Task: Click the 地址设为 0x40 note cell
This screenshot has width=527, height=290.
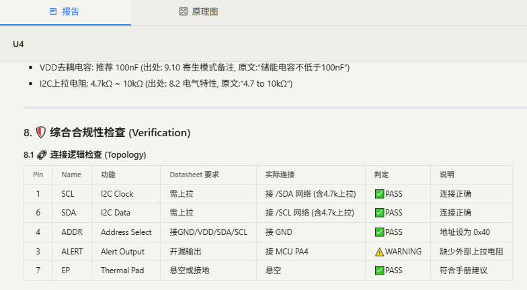Action: coord(467,232)
